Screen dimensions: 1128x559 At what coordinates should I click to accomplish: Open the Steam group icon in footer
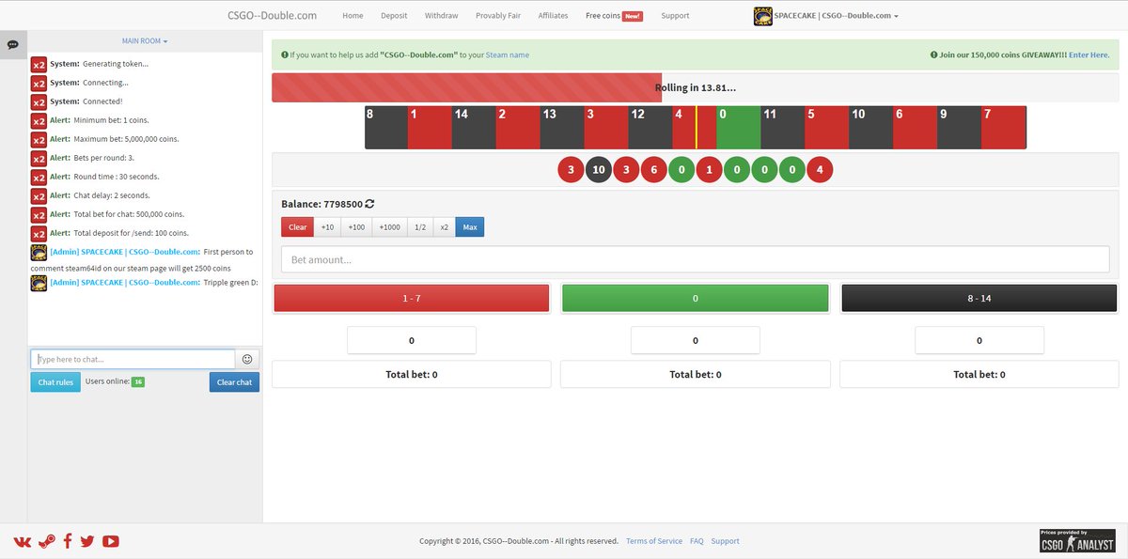coord(46,541)
